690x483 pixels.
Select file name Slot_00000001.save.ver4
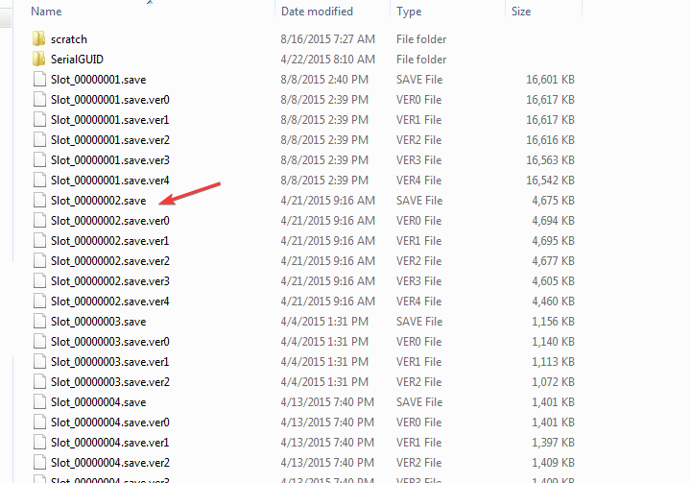pyautogui.click(x=110, y=181)
